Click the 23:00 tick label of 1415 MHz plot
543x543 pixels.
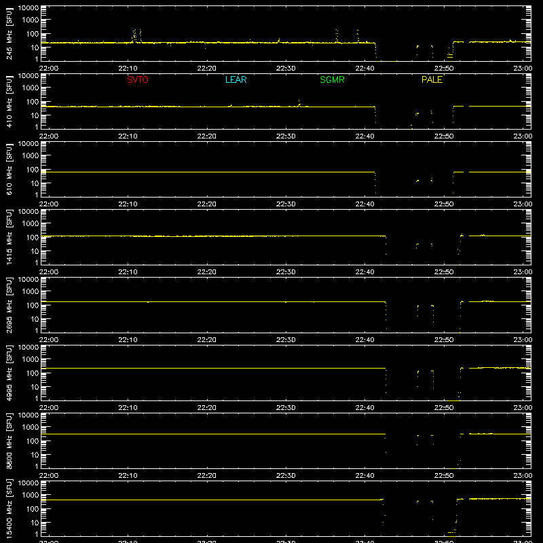tap(523, 272)
